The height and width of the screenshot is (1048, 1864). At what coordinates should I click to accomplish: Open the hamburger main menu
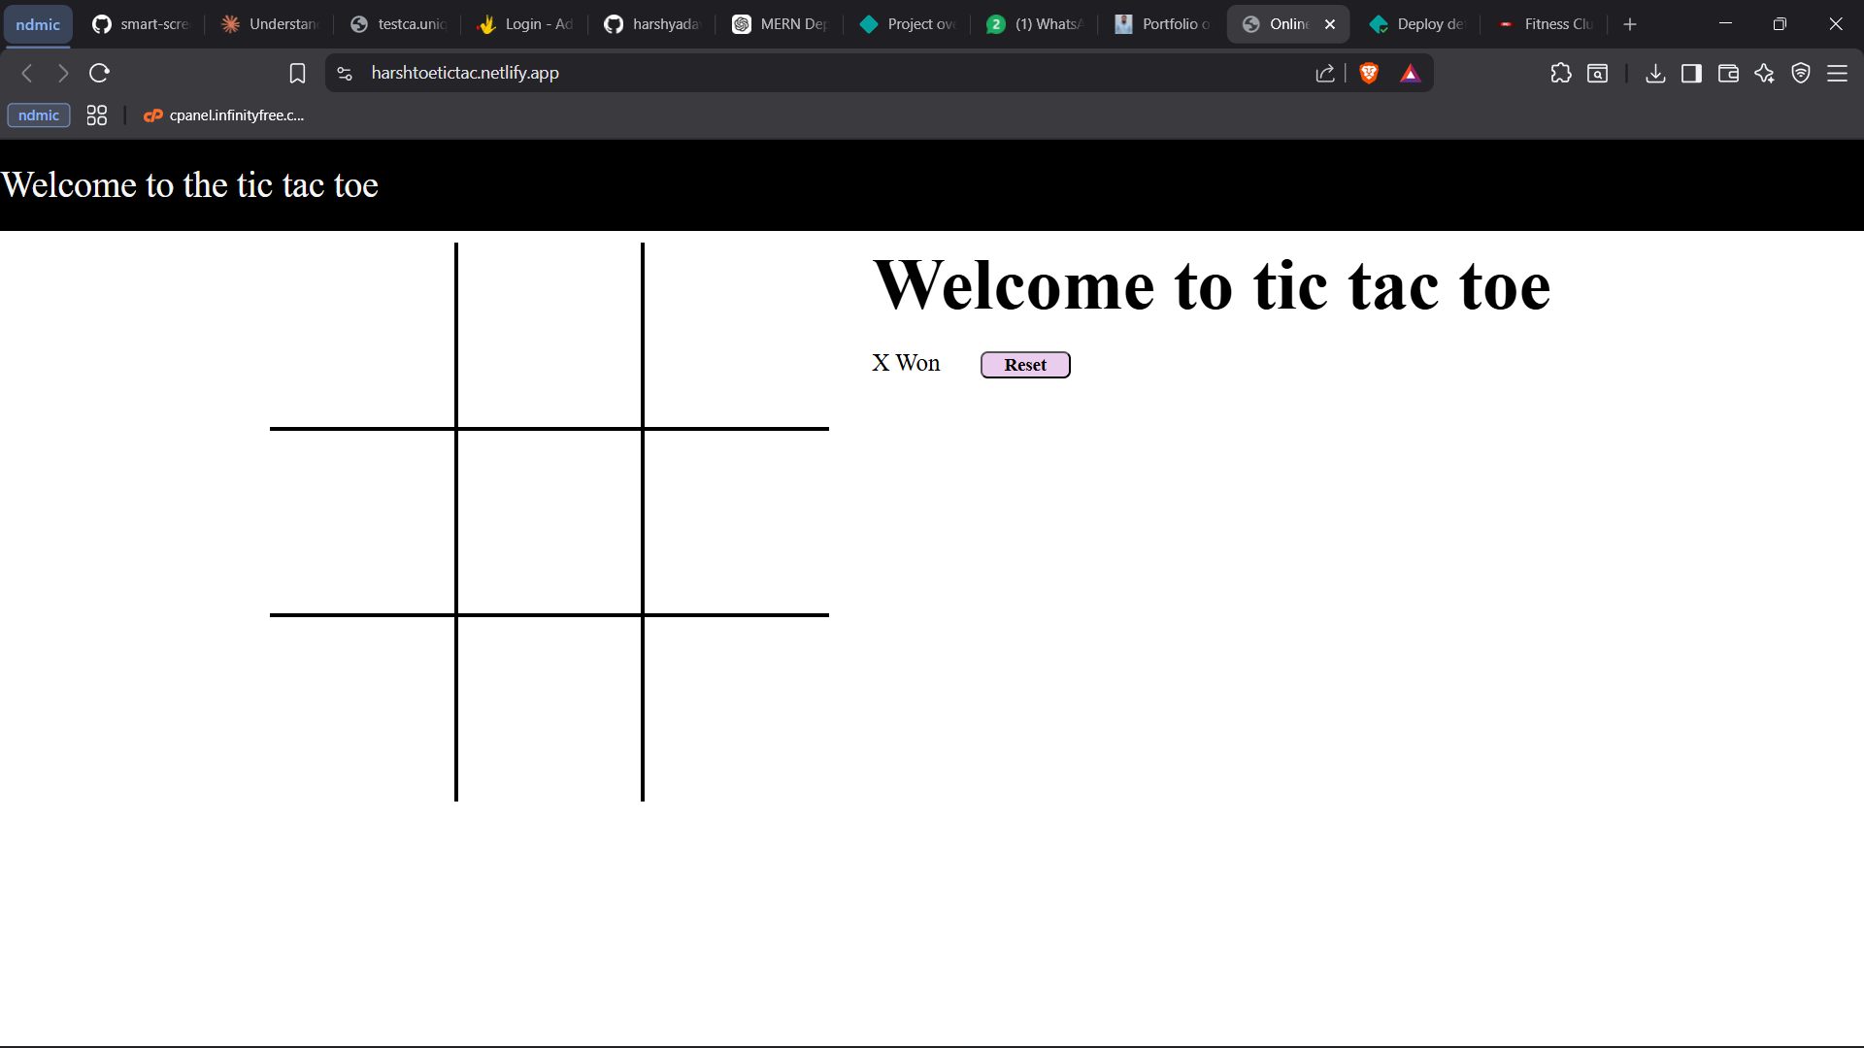click(1837, 73)
